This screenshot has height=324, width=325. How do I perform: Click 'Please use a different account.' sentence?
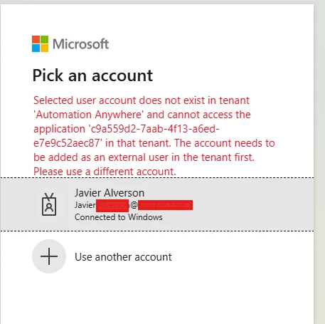click(105, 172)
